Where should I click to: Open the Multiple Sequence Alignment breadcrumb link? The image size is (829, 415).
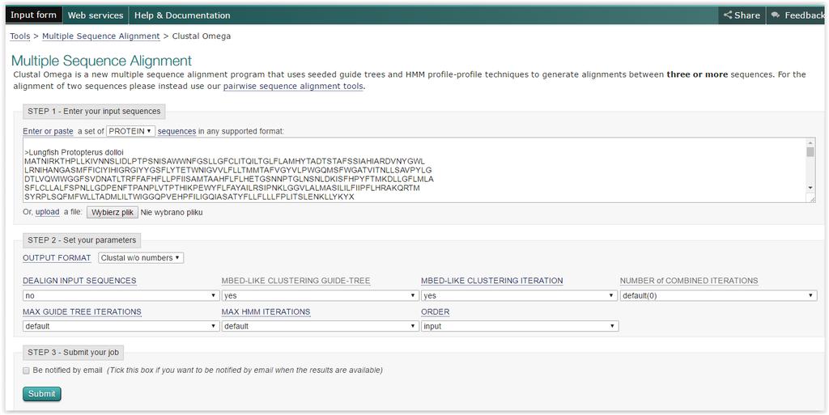point(100,36)
